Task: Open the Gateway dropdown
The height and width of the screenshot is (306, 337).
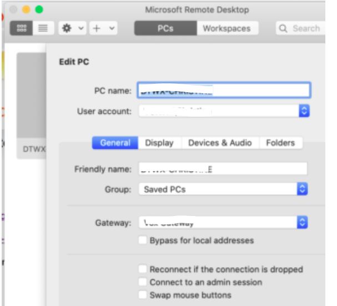Action: (x=223, y=222)
